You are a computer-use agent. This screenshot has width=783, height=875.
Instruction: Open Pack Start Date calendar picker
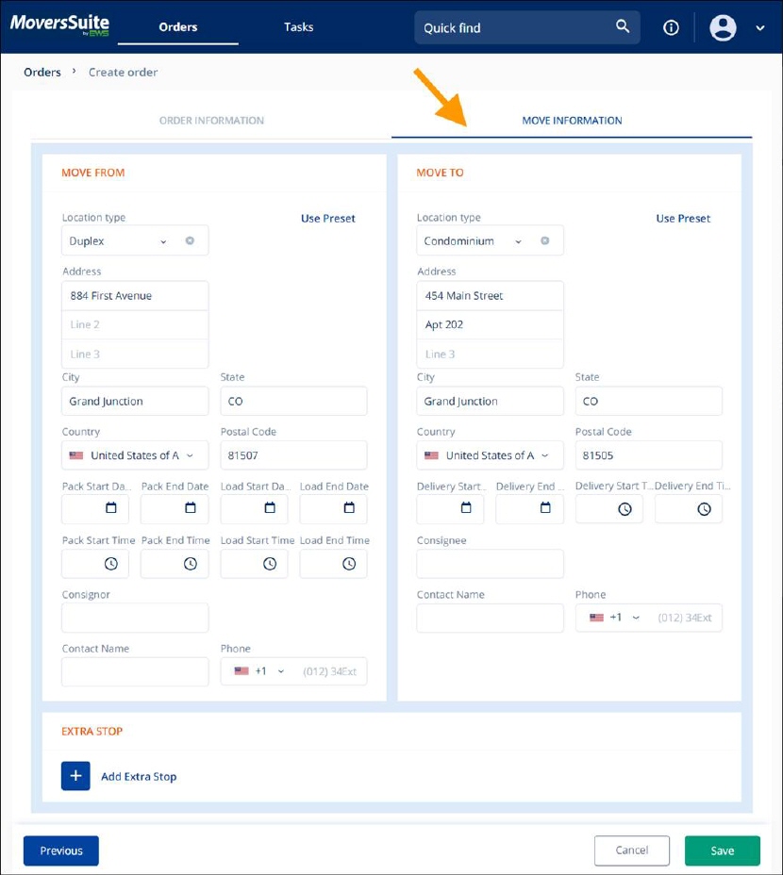[111, 508]
